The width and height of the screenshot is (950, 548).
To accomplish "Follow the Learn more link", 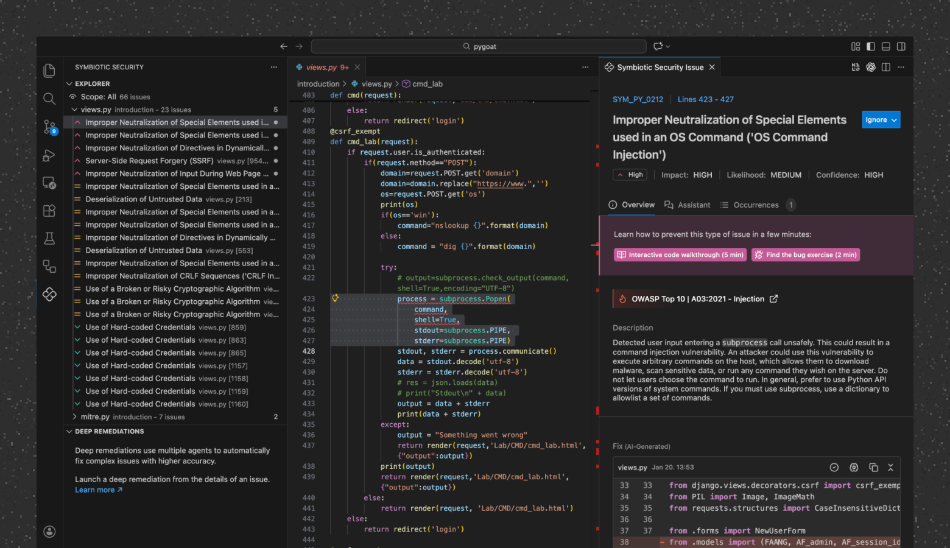I will (x=99, y=490).
